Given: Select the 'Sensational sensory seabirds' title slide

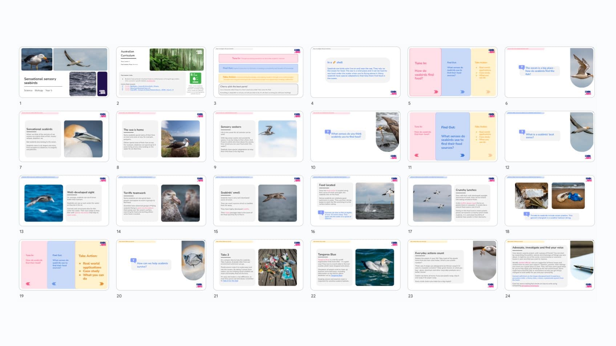Looking at the screenshot, I should (64, 72).
